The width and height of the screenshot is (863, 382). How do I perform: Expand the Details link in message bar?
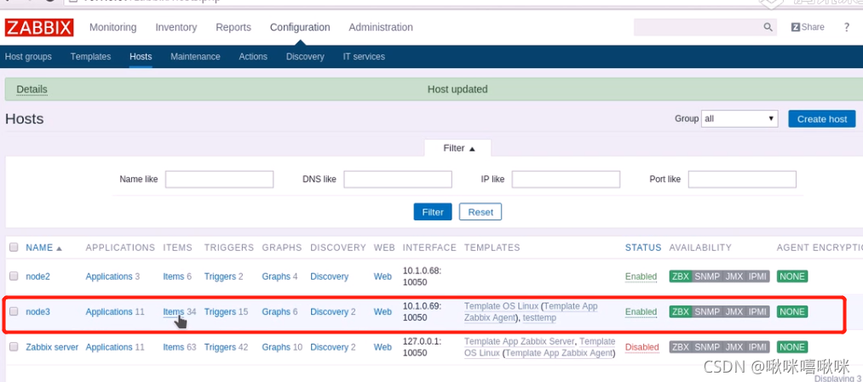tap(32, 89)
